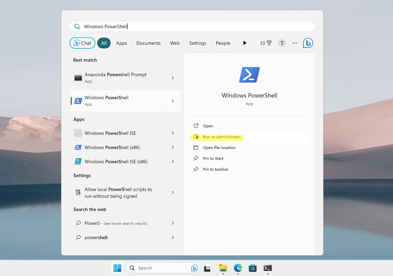Choose Pin to Start
Image resolution: width=393 pixels, height=276 pixels.
click(x=249, y=158)
